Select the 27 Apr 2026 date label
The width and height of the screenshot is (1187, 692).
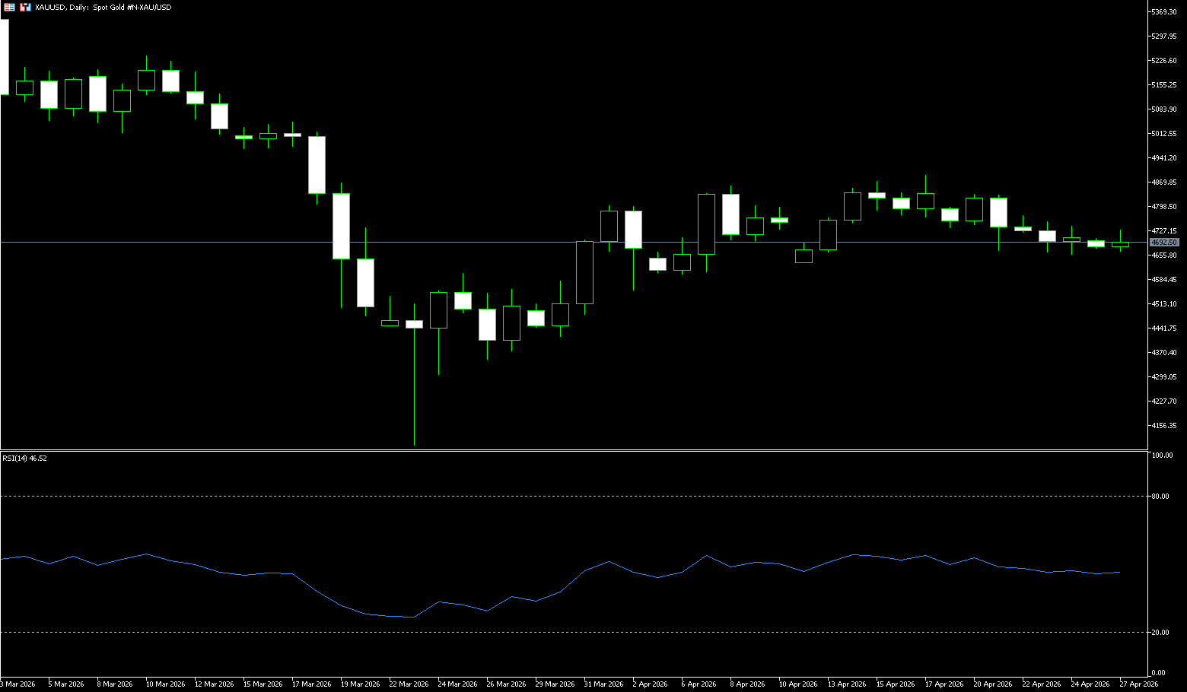pyautogui.click(x=1138, y=684)
